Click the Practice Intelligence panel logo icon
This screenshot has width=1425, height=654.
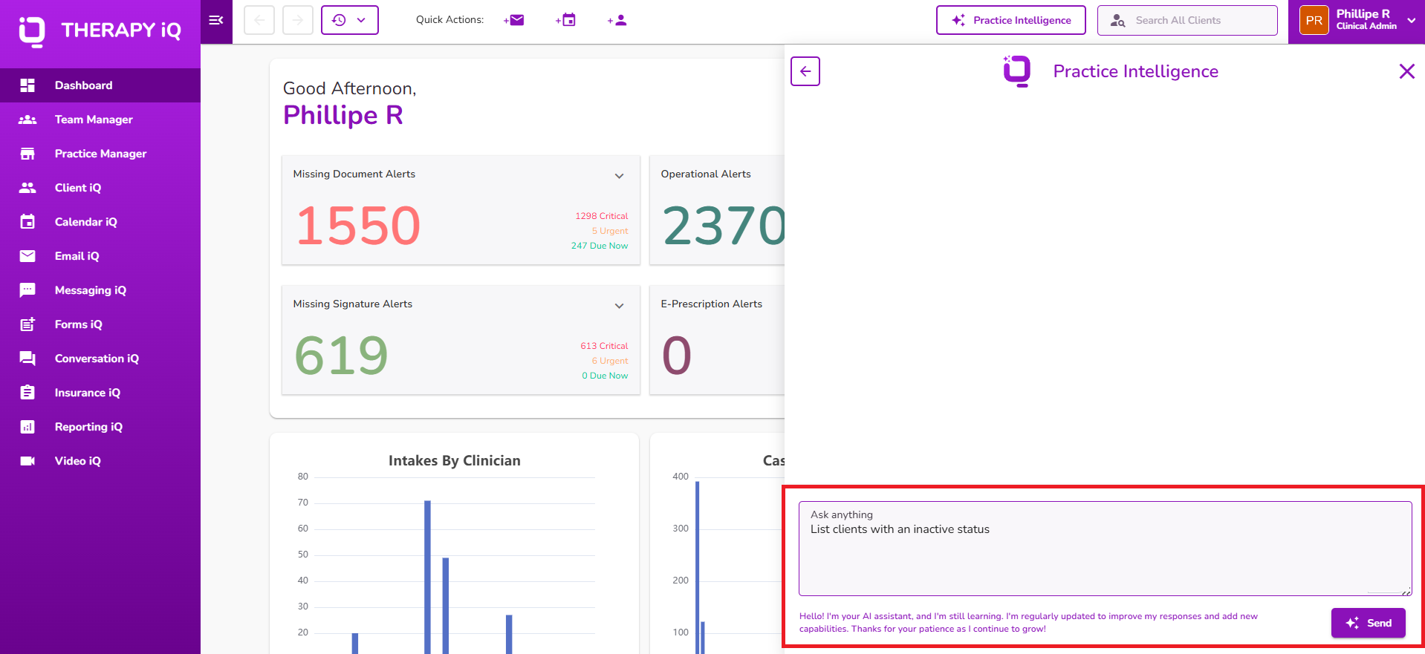1016,71
